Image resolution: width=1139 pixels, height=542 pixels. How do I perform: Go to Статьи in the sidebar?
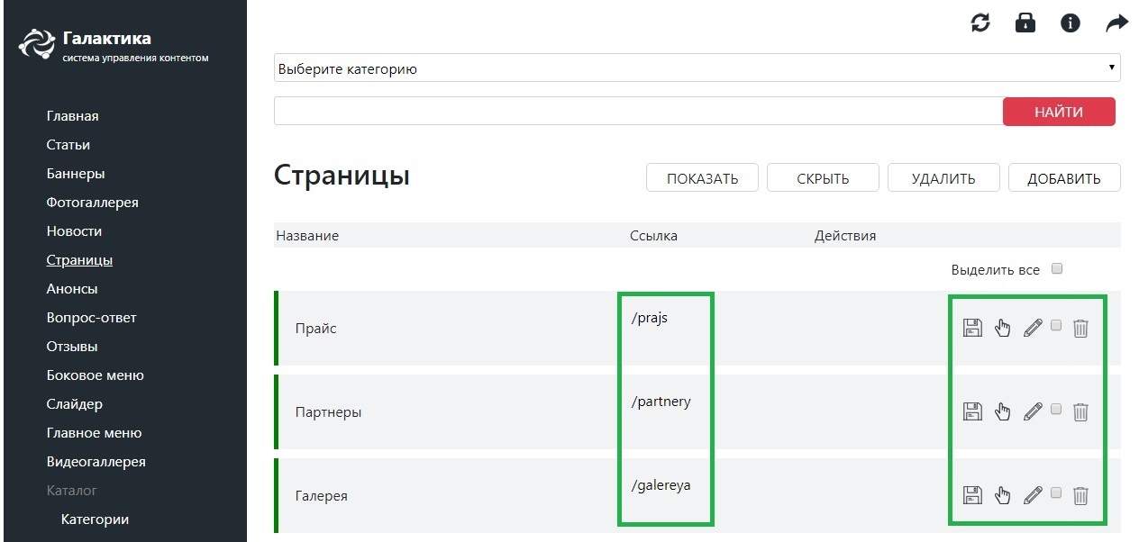68,145
